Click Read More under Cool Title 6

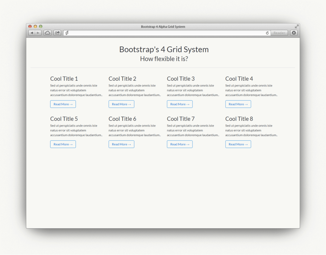click(121, 144)
